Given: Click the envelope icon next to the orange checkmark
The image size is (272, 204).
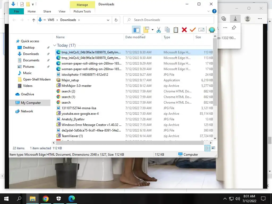Looking at the screenshot, I should (201, 30).
